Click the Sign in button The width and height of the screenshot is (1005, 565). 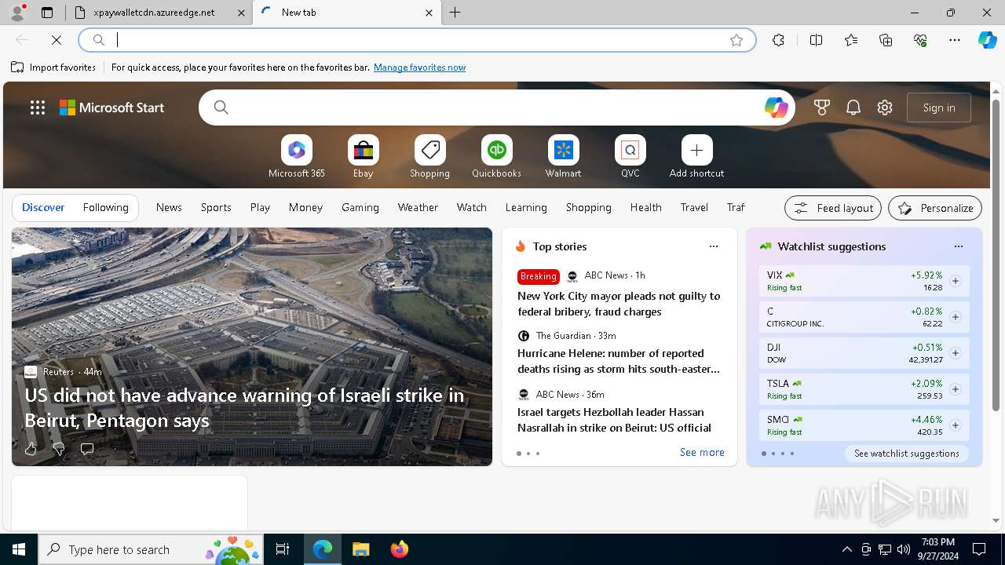click(939, 108)
